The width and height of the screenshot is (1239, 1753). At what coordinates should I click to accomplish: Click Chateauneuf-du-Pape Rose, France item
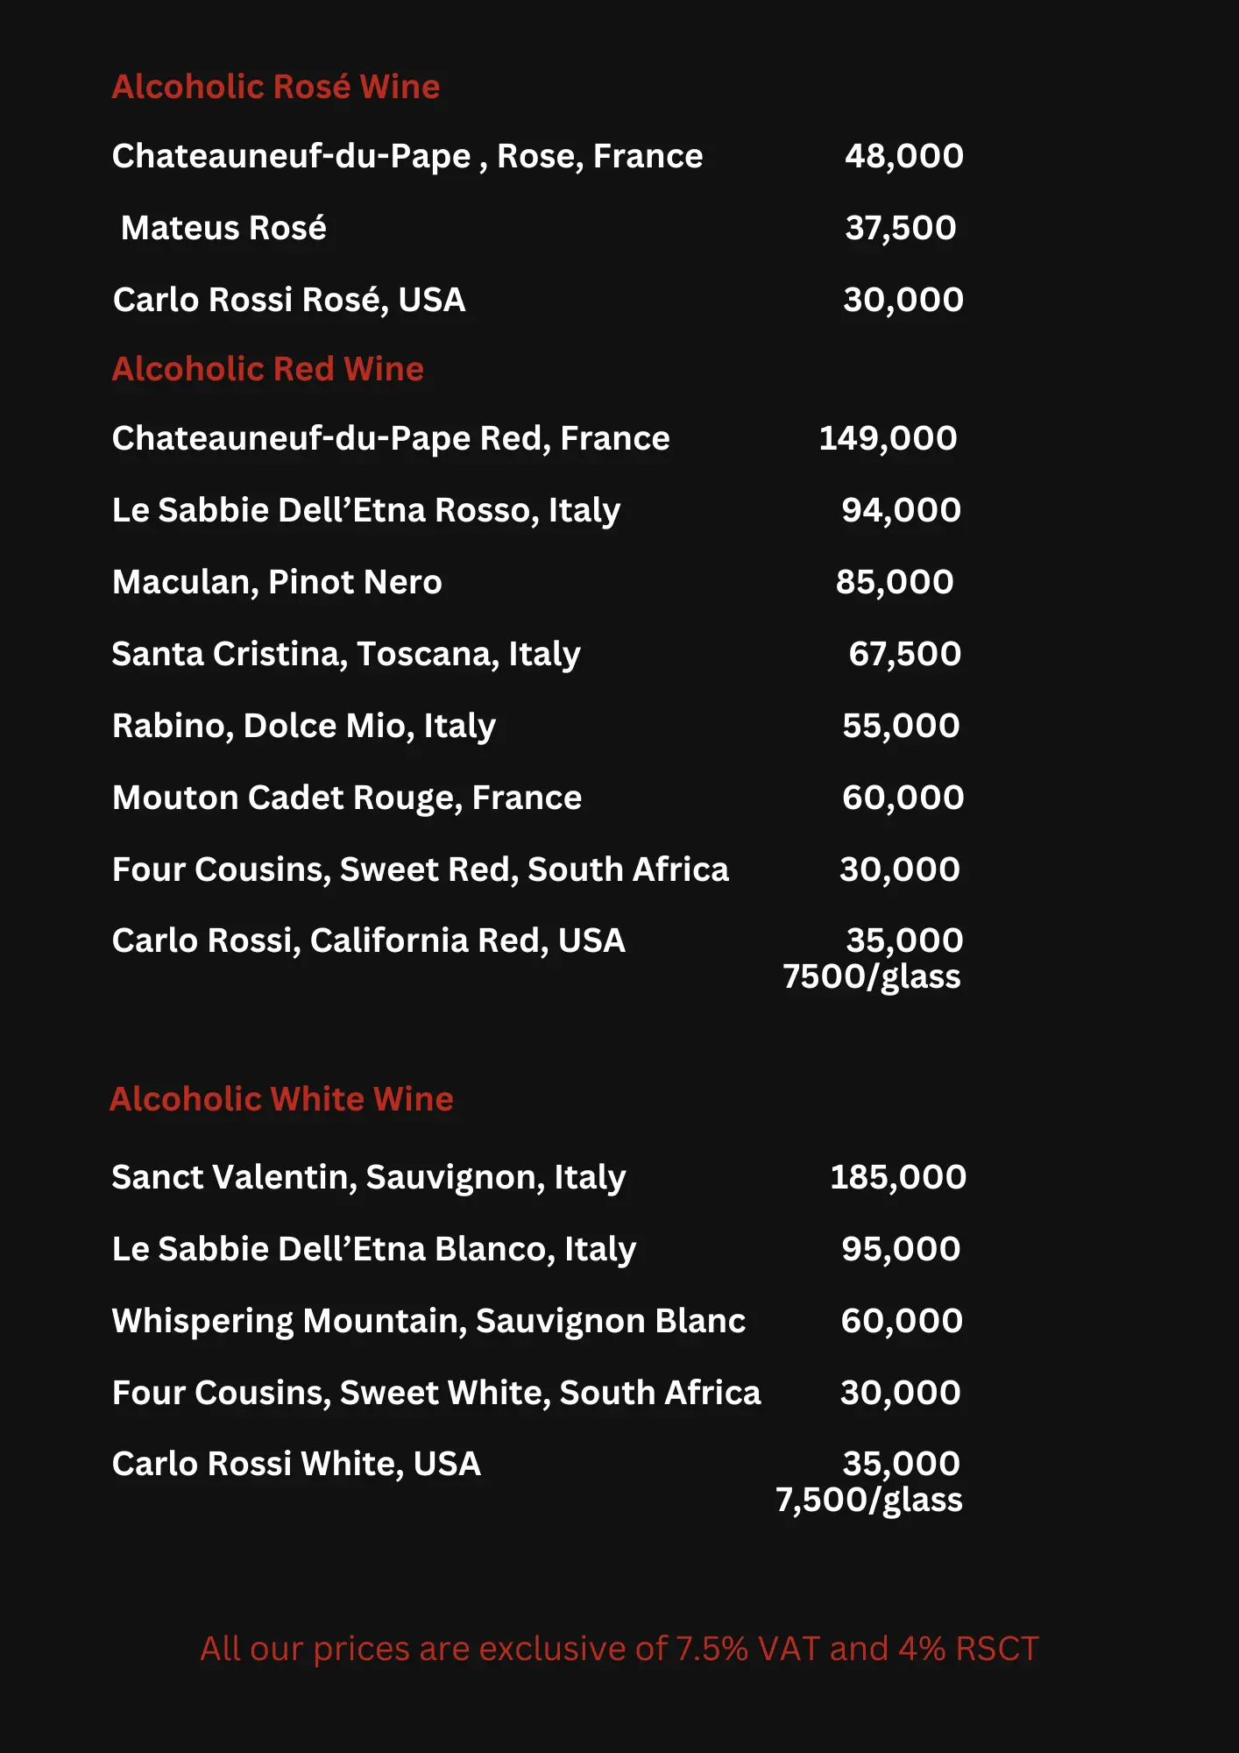pyautogui.click(x=407, y=156)
